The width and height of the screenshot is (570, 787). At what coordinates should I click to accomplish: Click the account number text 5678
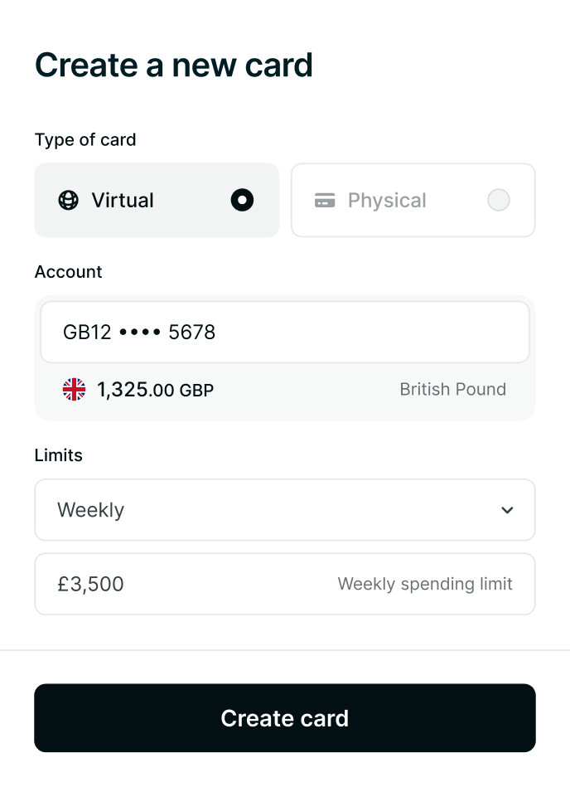pyautogui.click(x=191, y=333)
